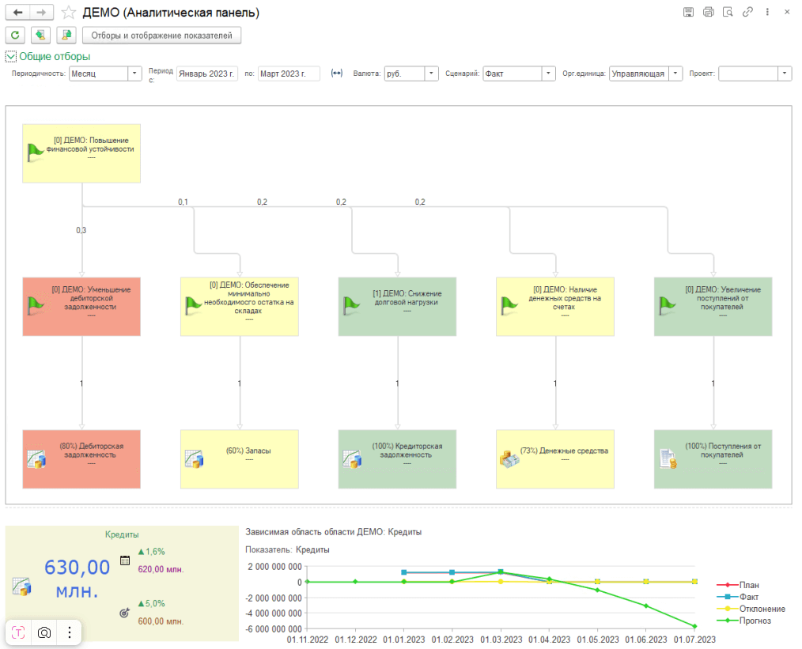
Task: Copy link using chain icon
Action: pos(747,13)
